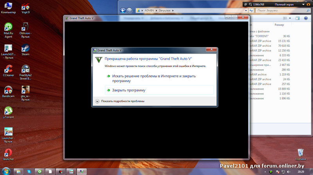Viewport: 313px width, 175px height.
Task: Click Bandicam window-select icon
Action: click(246, 4)
